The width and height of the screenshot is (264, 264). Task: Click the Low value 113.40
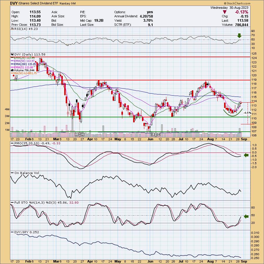pos(35,20)
